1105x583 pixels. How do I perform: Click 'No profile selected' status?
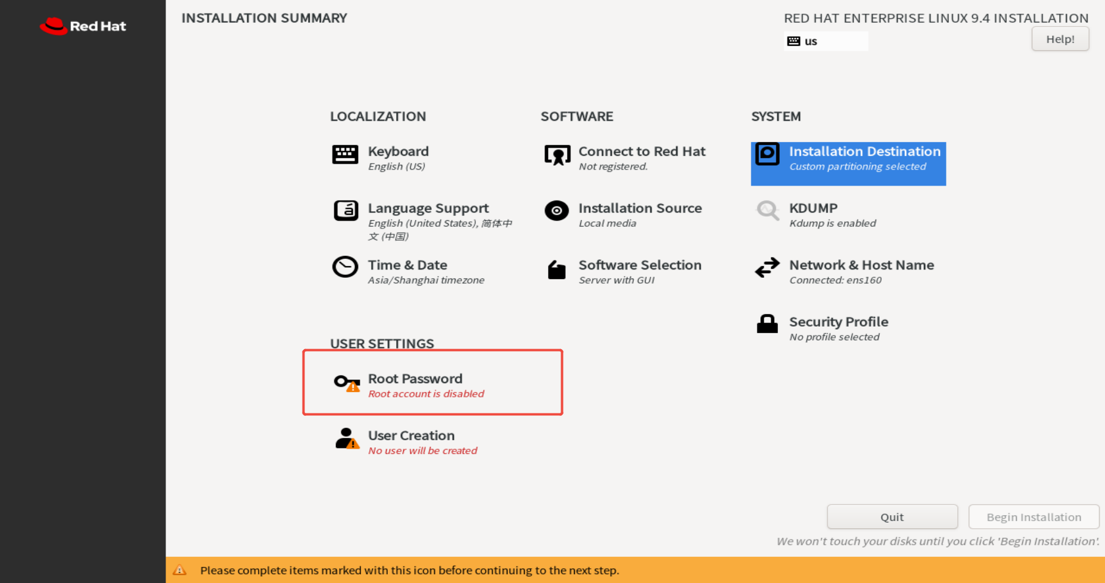point(834,337)
